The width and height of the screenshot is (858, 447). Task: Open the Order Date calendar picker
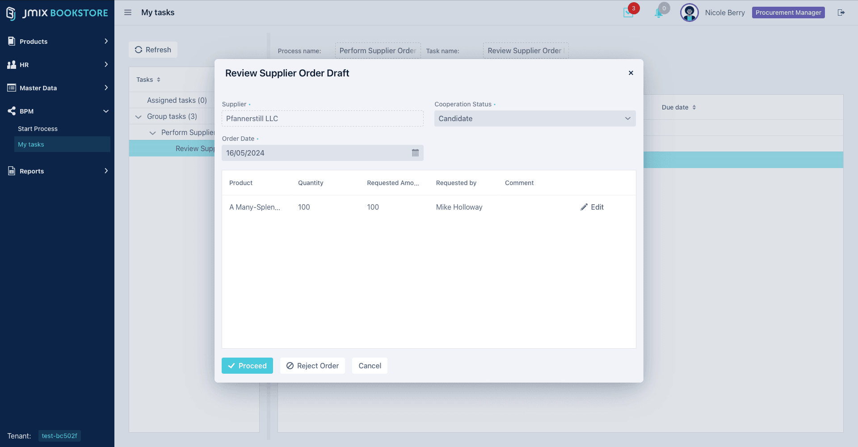pyautogui.click(x=415, y=153)
